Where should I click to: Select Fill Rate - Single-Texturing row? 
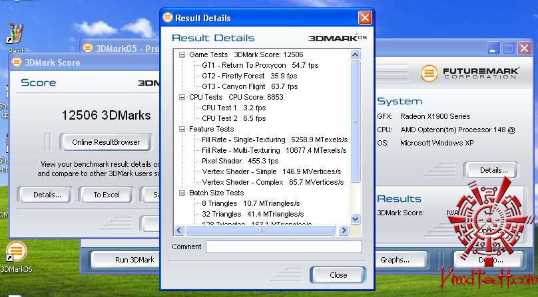click(274, 140)
